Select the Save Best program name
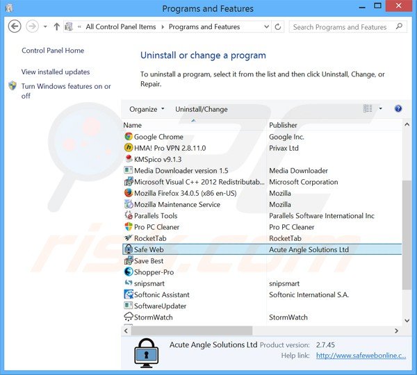Screen dimensions: 417x375 coord(149,261)
